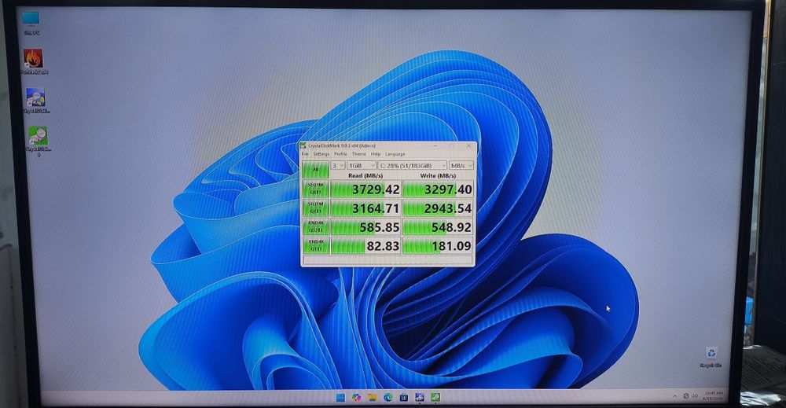This screenshot has width=786, height=408.
Task: Click the Write (MB/s) column header
Action: coord(438,175)
